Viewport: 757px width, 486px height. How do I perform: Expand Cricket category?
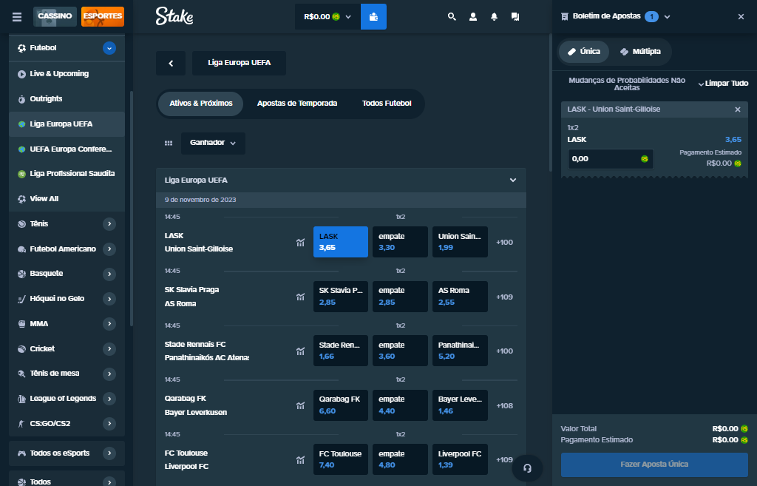109,349
